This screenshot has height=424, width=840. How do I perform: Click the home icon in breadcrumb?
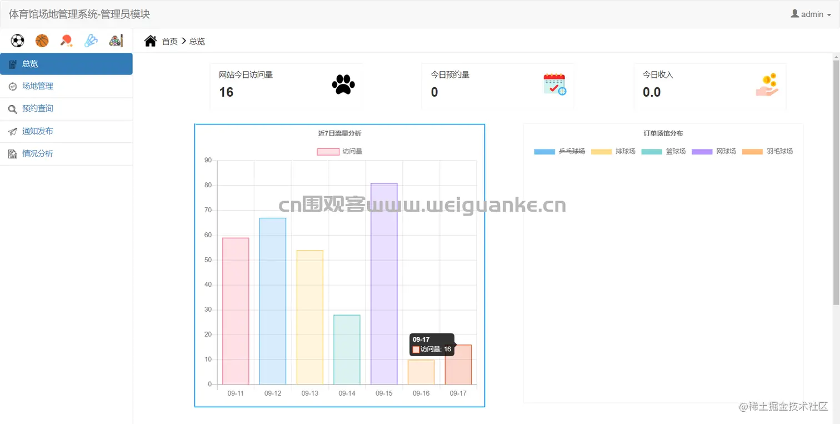click(x=151, y=41)
